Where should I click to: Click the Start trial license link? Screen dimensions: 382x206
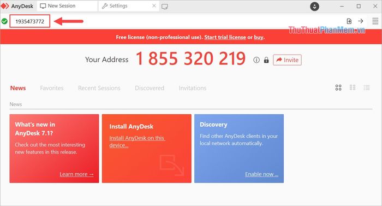point(225,37)
